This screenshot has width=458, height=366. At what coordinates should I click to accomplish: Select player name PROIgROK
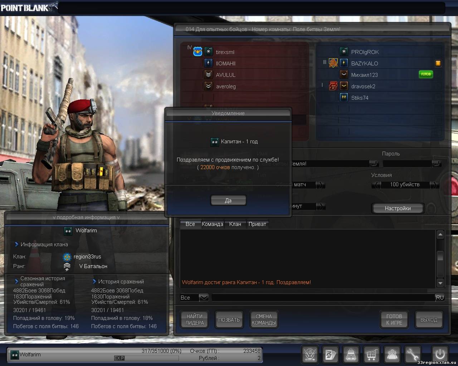coord(365,52)
